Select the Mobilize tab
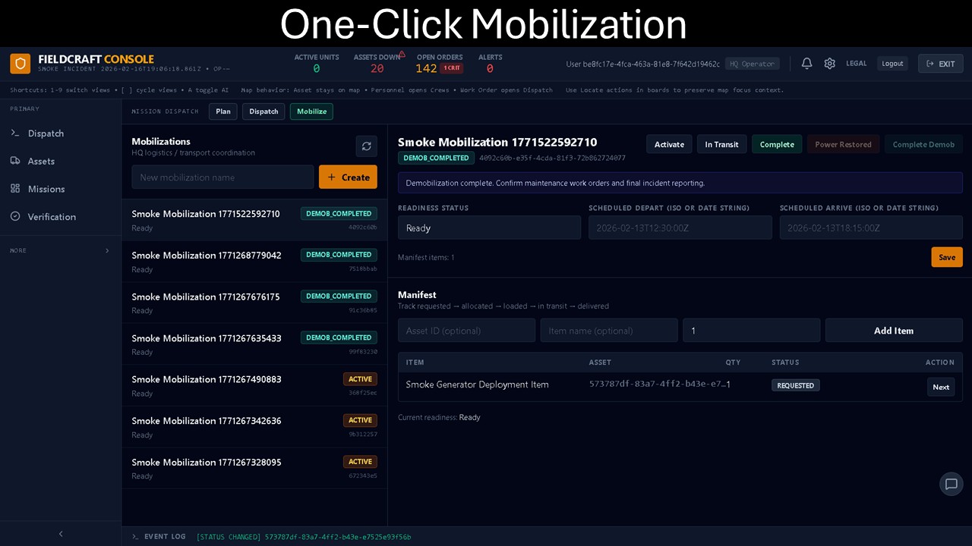The image size is (972, 546). [x=311, y=111]
